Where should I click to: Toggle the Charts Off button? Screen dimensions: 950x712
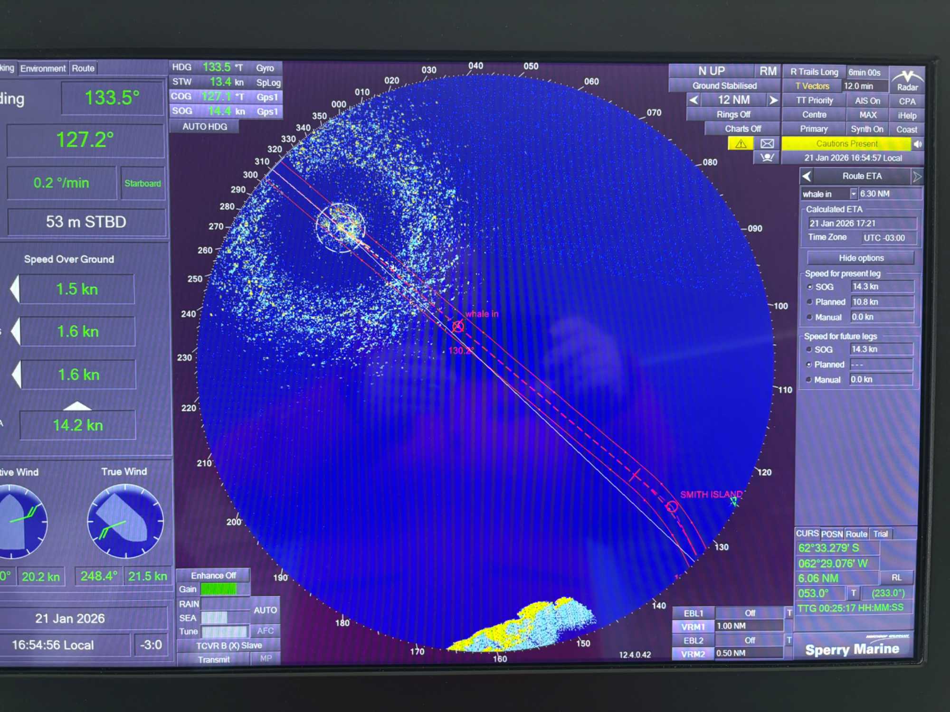pyautogui.click(x=742, y=129)
